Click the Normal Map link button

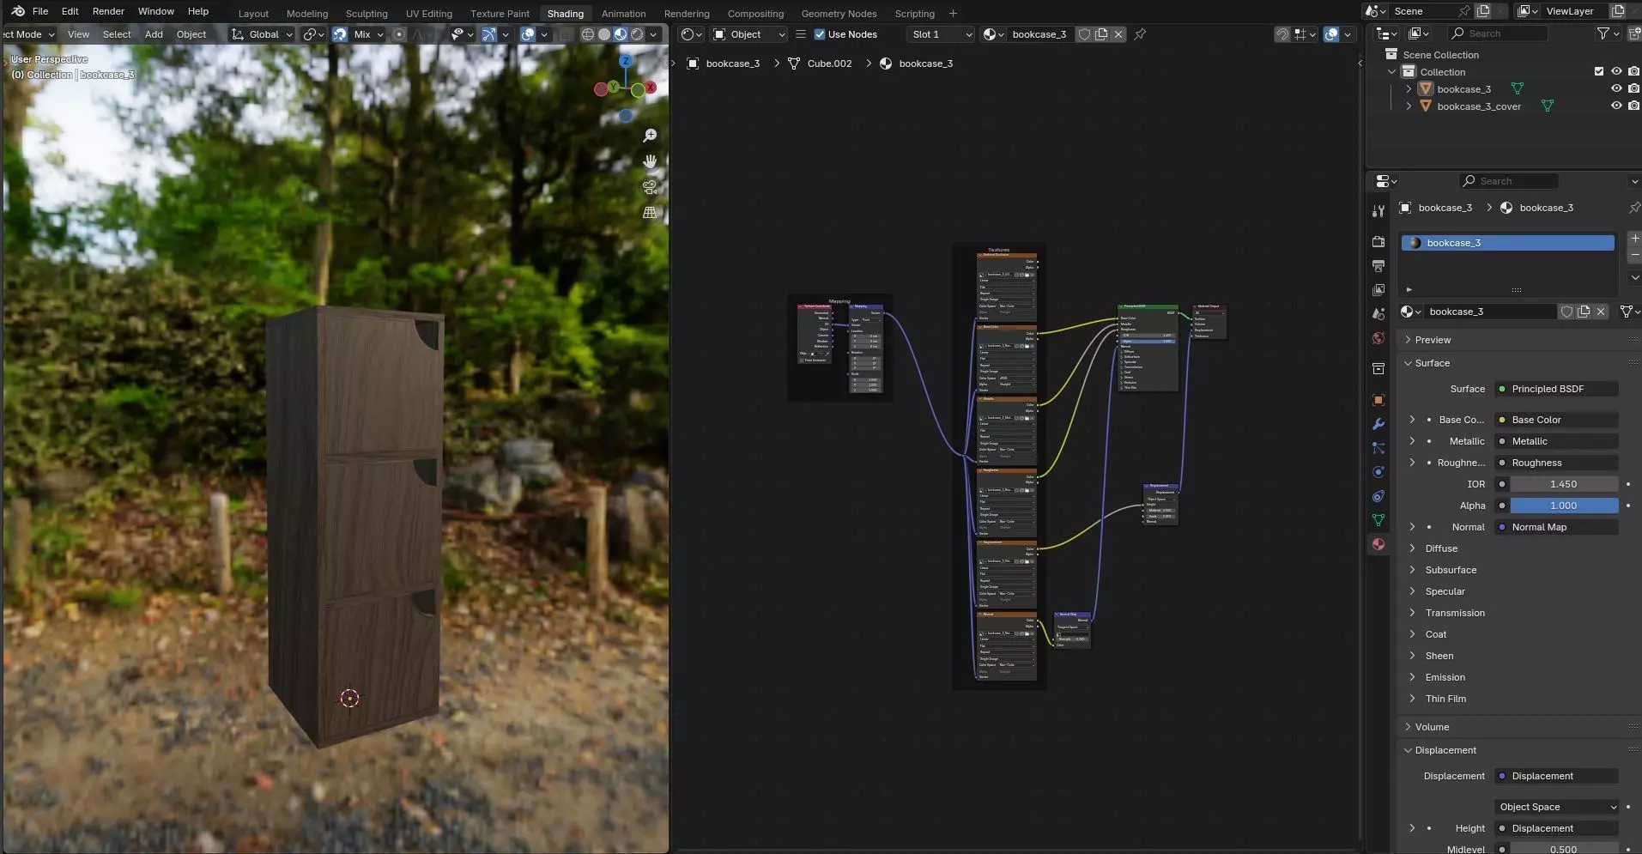(1556, 527)
